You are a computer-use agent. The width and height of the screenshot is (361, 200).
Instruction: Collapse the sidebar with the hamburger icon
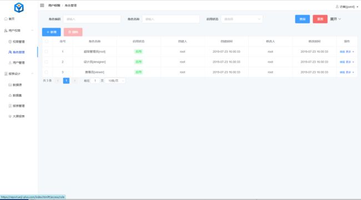42,6
